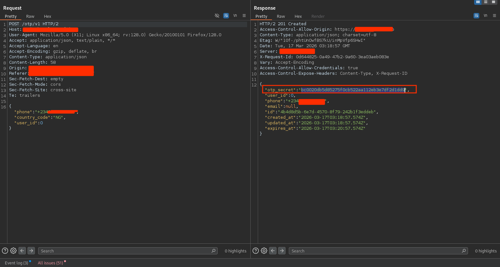Click the Accept-Encoding header line

click(x=53, y=51)
